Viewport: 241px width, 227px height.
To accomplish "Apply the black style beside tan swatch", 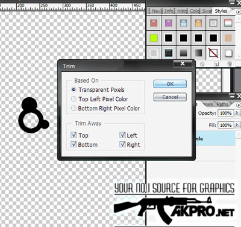I will [x=213, y=38].
